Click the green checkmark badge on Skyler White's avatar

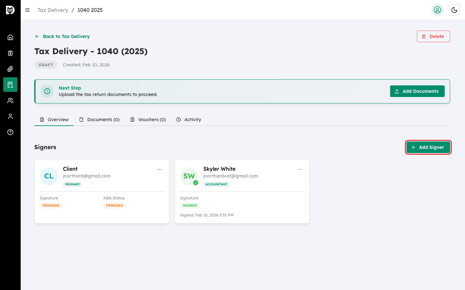click(196, 182)
